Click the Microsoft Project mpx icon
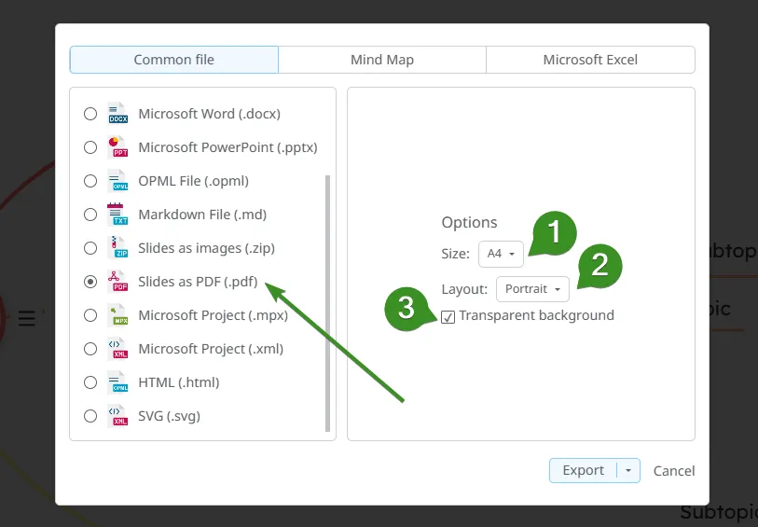The height and width of the screenshot is (527, 758). coord(118,315)
